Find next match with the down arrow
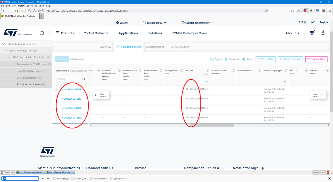The height and width of the screenshot is (182, 333). click(x=48, y=179)
